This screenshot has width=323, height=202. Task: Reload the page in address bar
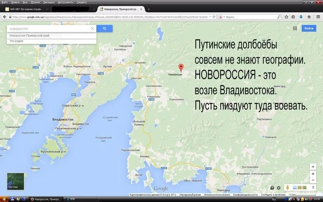pos(214,17)
